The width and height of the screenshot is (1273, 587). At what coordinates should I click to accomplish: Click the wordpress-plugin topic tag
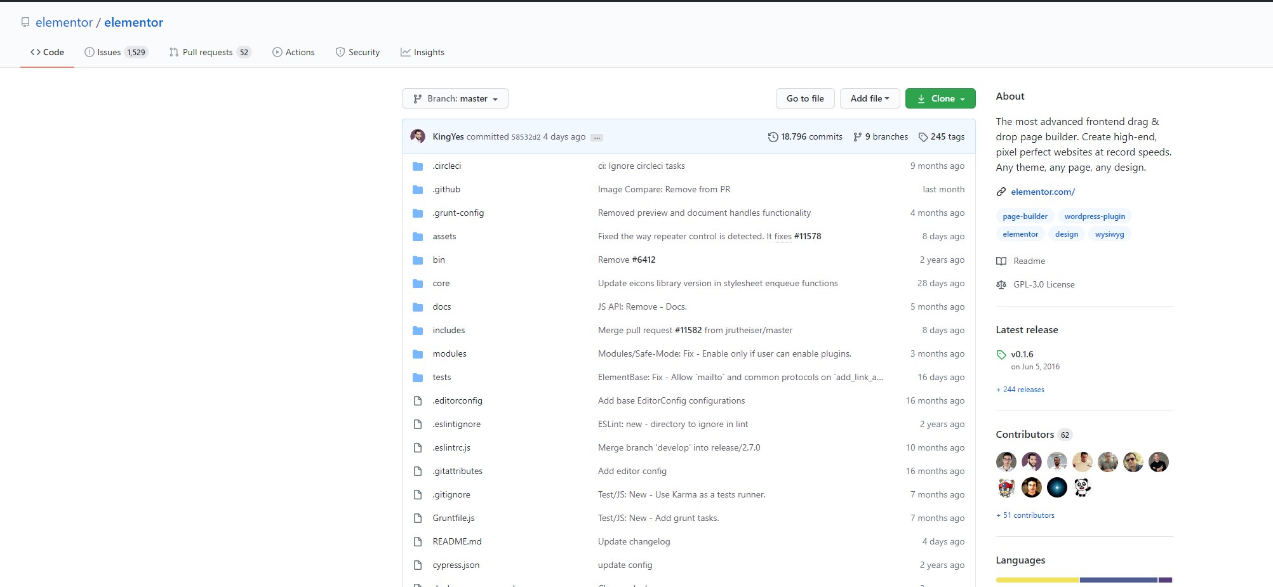[1095, 216]
